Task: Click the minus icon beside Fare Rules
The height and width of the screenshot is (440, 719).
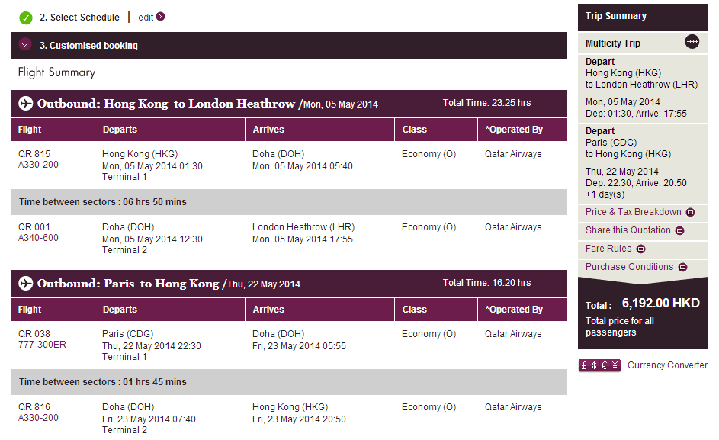Action: click(640, 249)
